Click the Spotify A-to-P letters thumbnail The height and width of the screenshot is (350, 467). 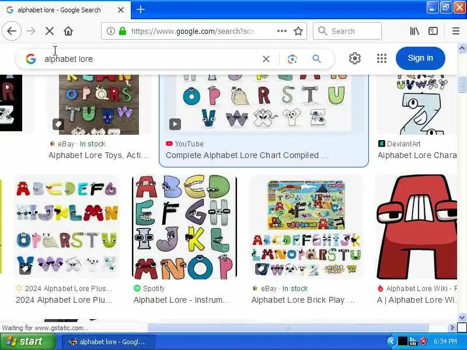[184, 227]
